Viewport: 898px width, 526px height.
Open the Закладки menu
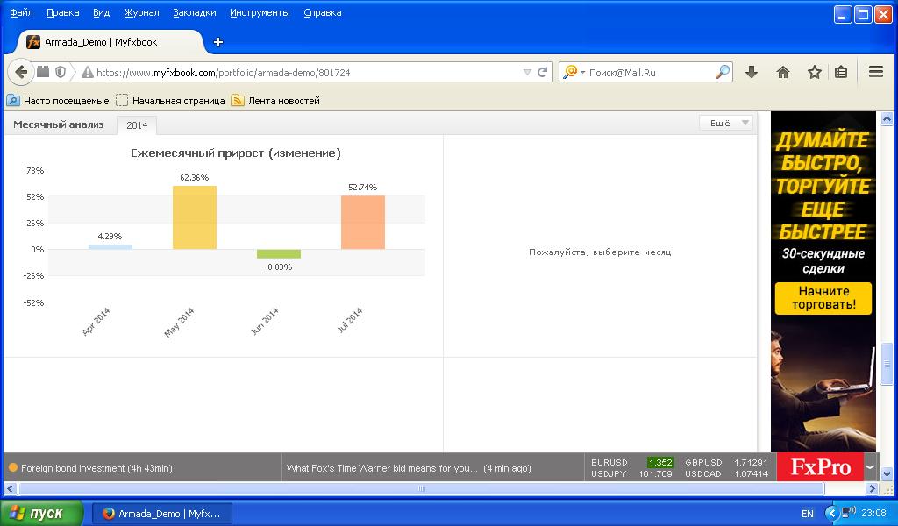[195, 12]
